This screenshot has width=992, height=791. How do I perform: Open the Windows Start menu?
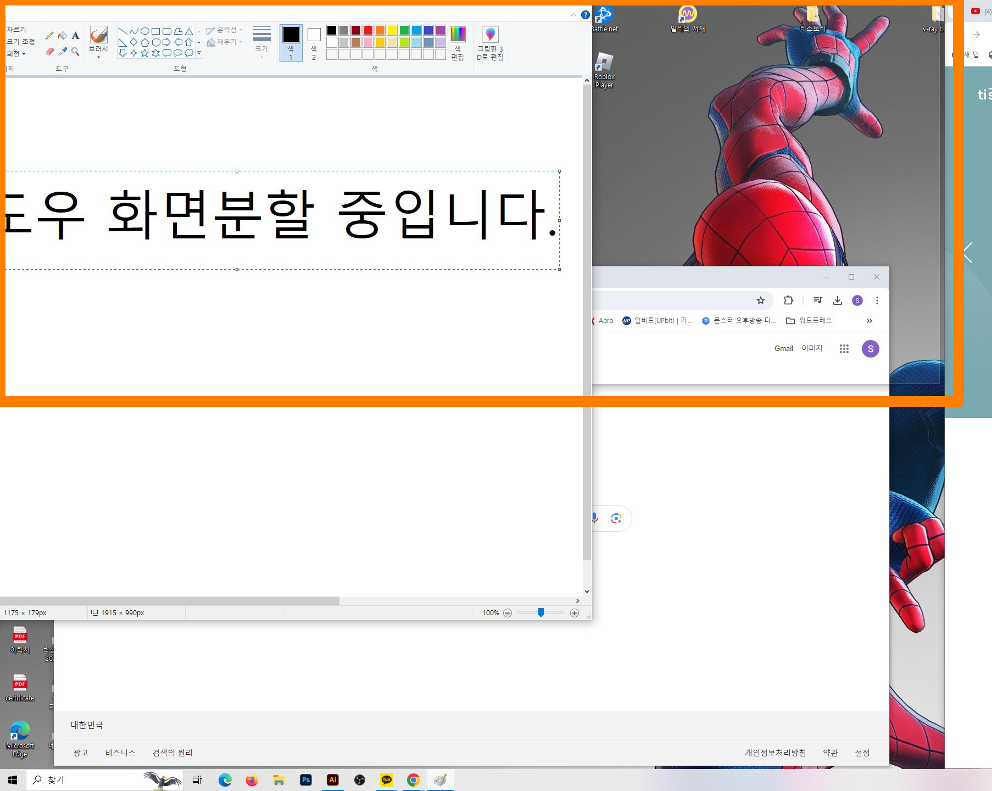pos(13,780)
